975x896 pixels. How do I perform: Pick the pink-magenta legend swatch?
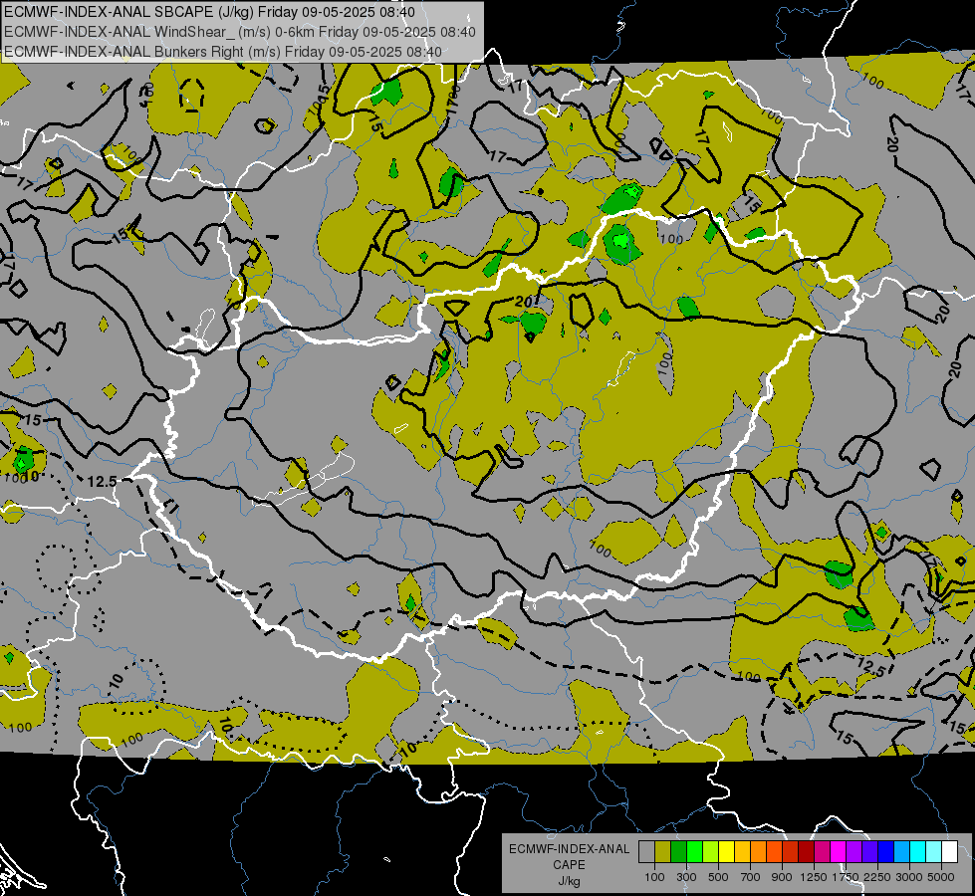(x=822, y=852)
